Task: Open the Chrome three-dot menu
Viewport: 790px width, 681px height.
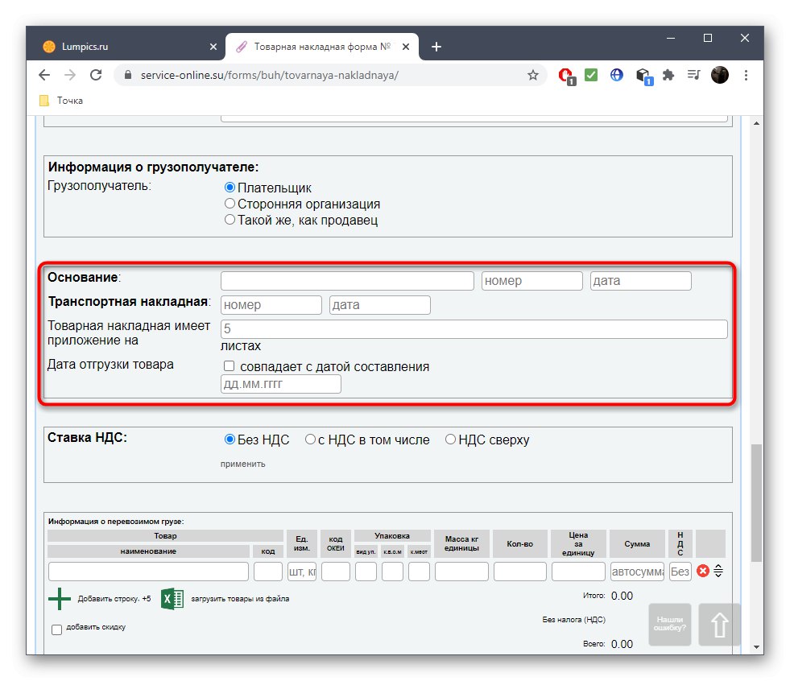Action: 746,74
